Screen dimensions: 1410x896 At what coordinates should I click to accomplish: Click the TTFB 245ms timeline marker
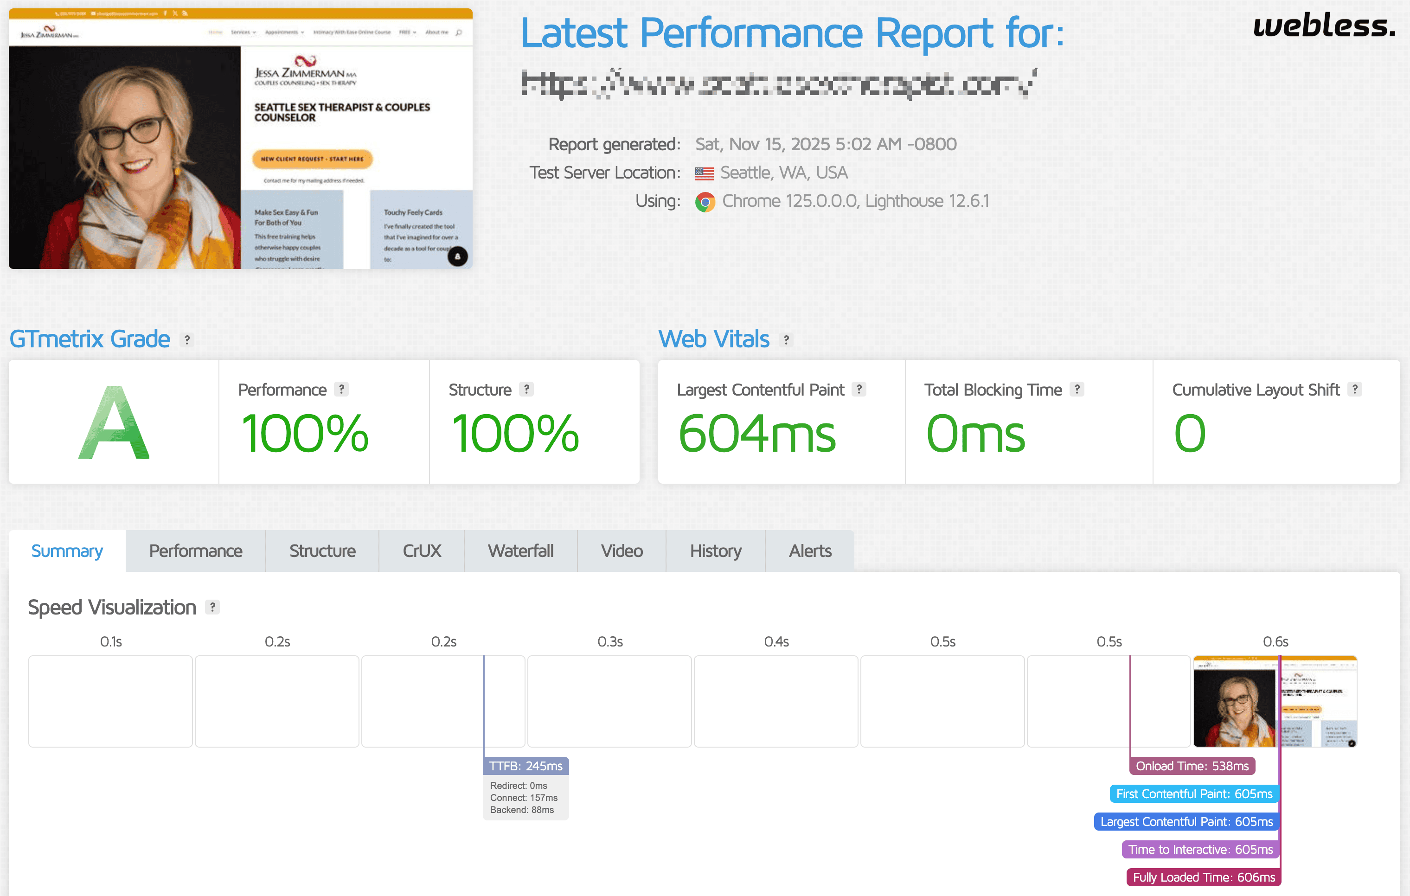526,766
